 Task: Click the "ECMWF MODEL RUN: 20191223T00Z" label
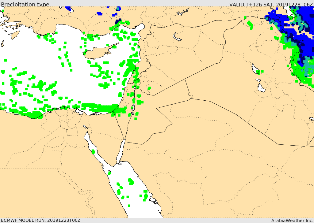click(x=41, y=220)
